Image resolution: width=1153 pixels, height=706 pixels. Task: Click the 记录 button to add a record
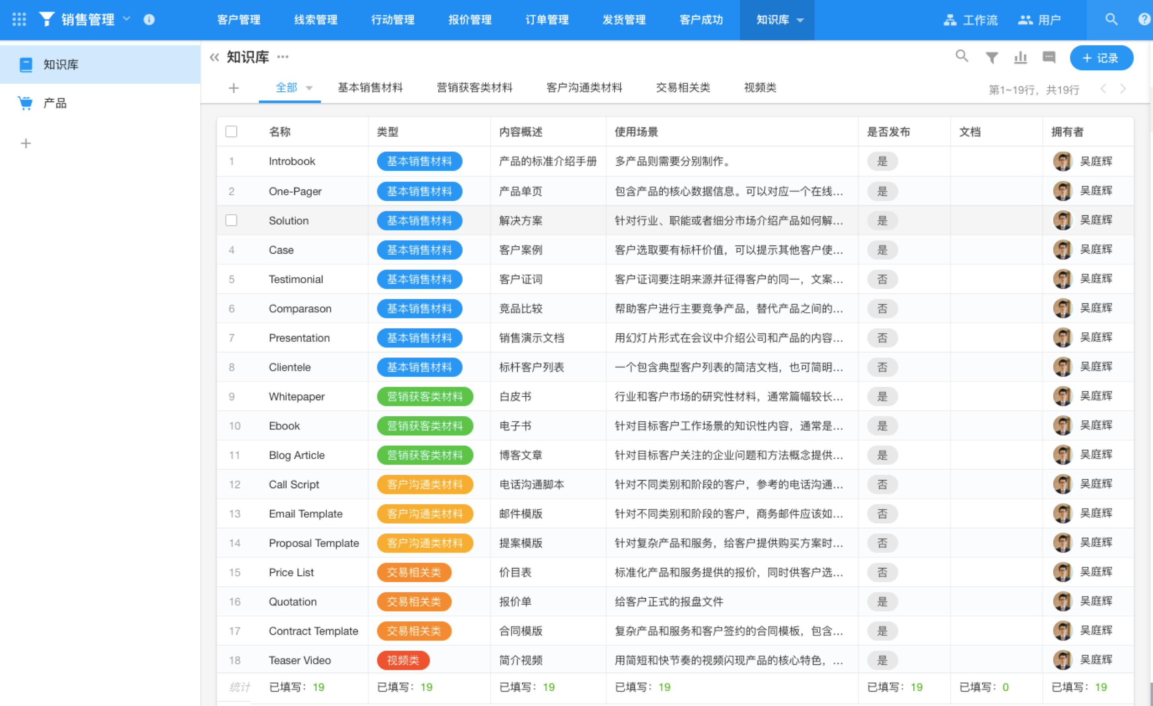click(x=1101, y=57)
